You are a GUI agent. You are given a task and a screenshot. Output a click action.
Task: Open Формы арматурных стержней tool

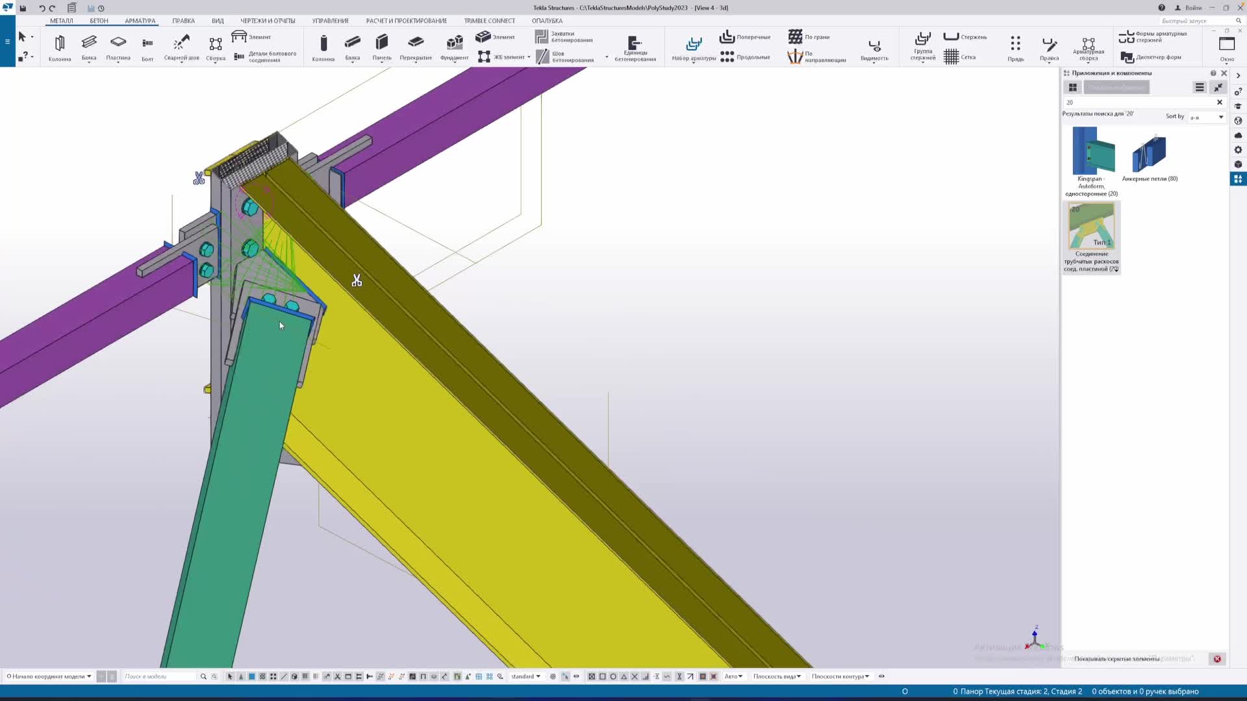tap(1153, 37)
